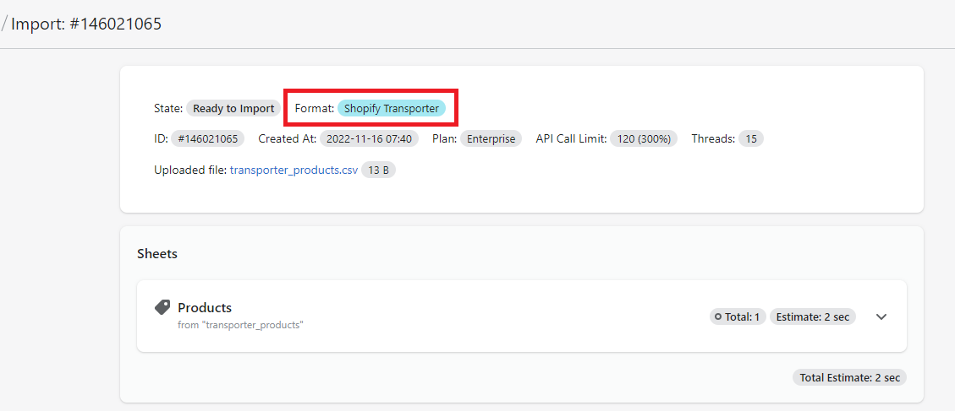Expand the Products sheet chevron

881,317
